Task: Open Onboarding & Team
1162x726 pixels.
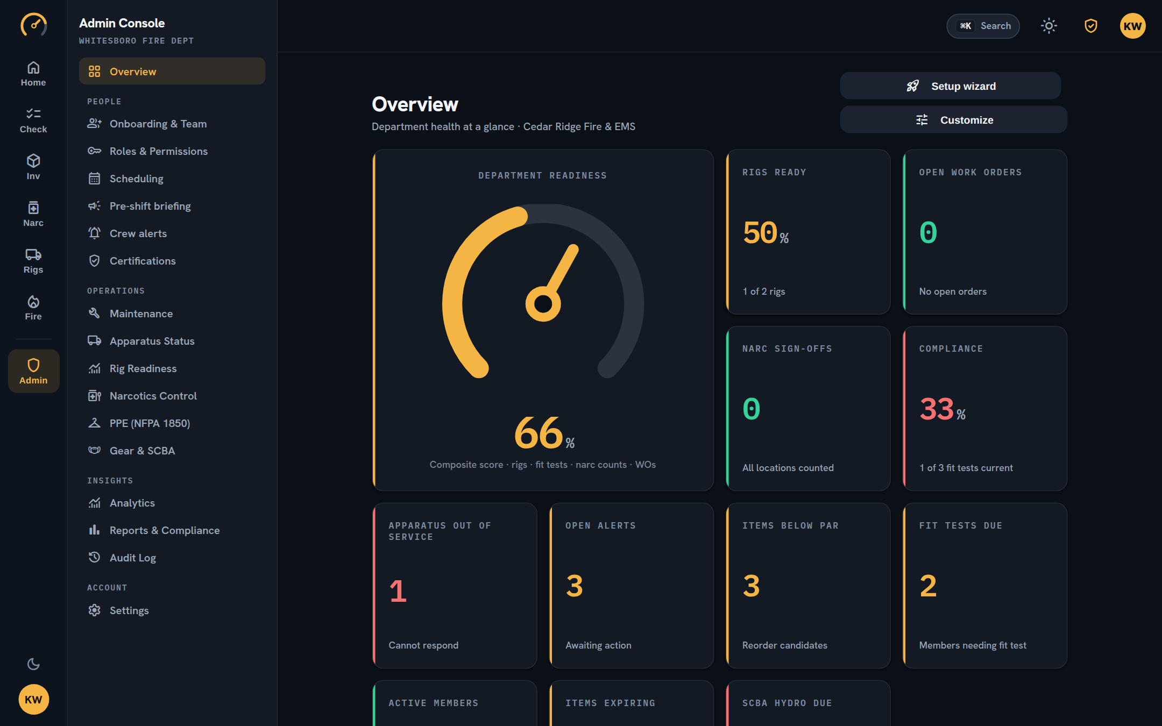Action: 172,124
